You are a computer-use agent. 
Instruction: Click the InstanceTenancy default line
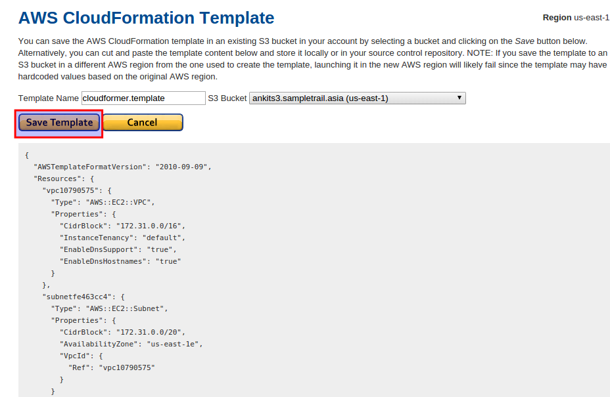122,238
